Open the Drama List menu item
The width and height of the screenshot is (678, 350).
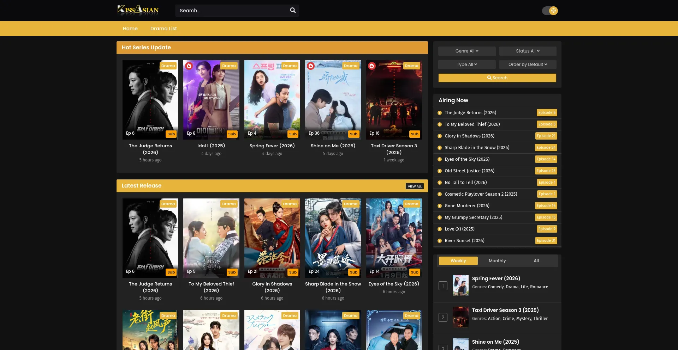pos(163,29)
